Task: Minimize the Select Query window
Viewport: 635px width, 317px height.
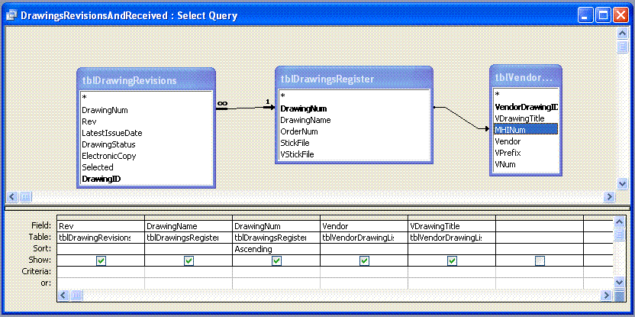Action: point(585,16)
